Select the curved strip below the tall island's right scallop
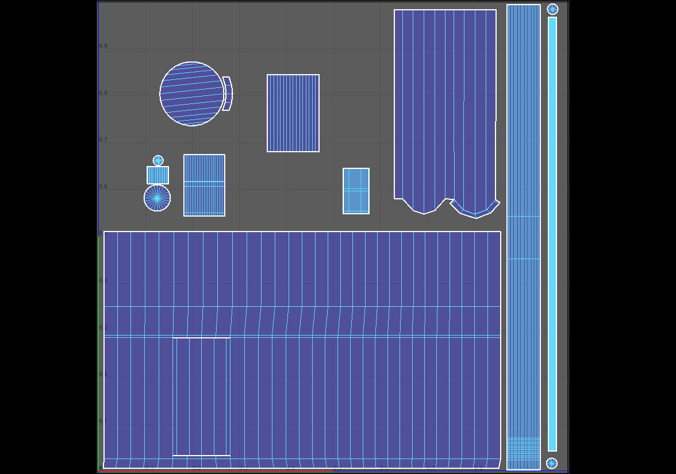This screenshot has width=676, height=474. (x=475, y=210)
